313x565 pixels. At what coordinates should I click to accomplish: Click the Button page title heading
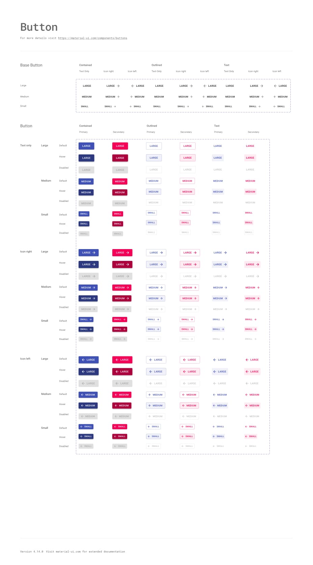[x=39, y=27]
